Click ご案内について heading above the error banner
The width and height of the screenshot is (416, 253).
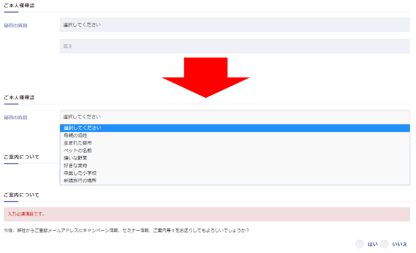pos(21,195)
